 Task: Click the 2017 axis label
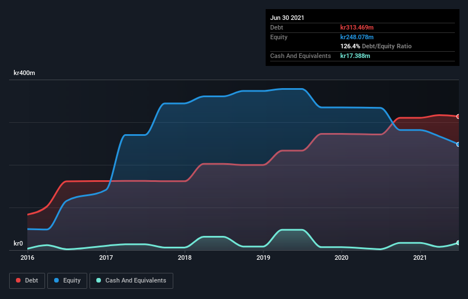coord(106,258)
